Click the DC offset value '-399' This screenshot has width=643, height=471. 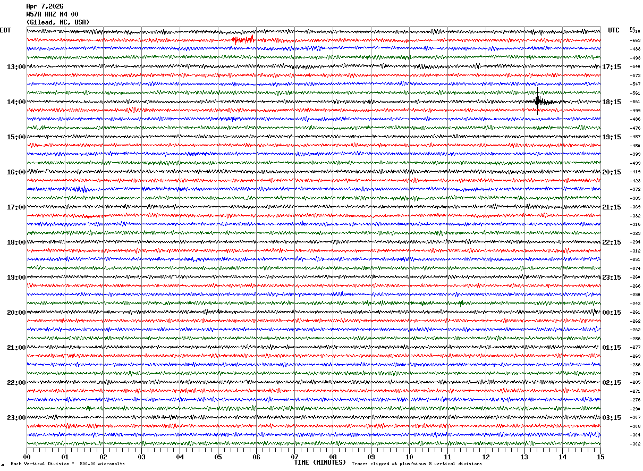pos(635,154)
